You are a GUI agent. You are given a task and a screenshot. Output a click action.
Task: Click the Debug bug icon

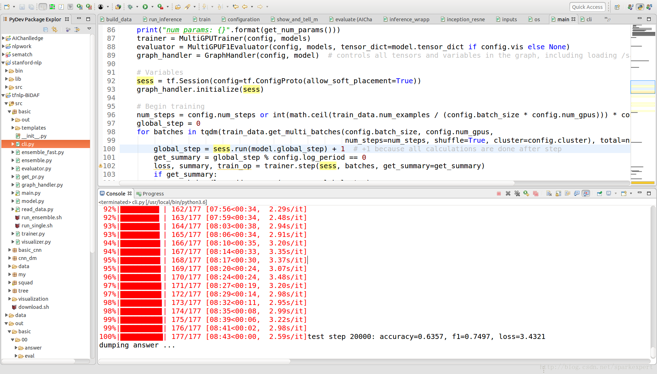[130, 7]
